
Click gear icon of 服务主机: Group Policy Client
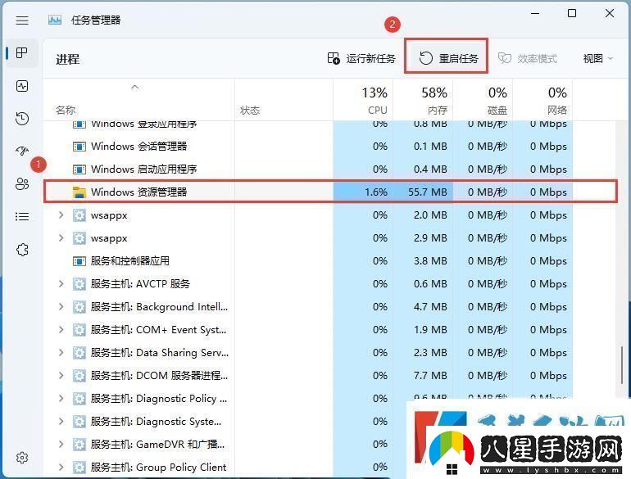point(79,468)
